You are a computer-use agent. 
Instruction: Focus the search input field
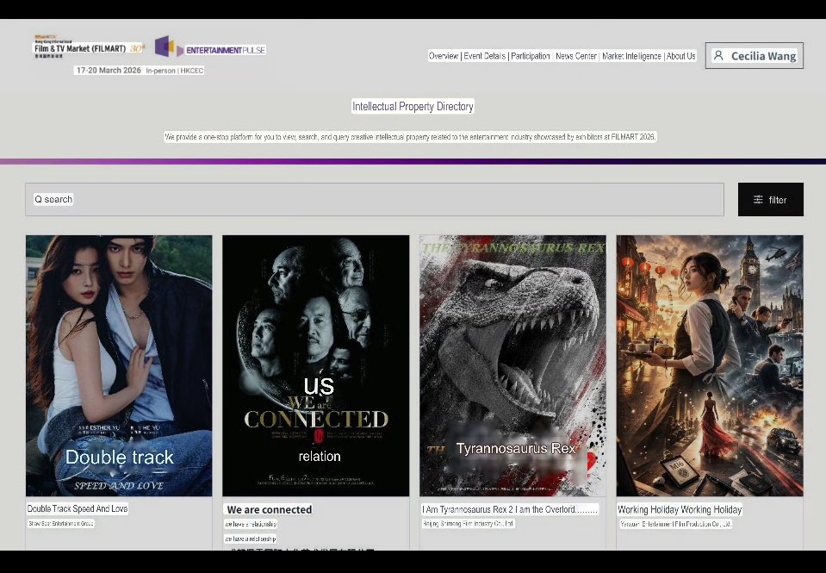[x=375, y=199]
